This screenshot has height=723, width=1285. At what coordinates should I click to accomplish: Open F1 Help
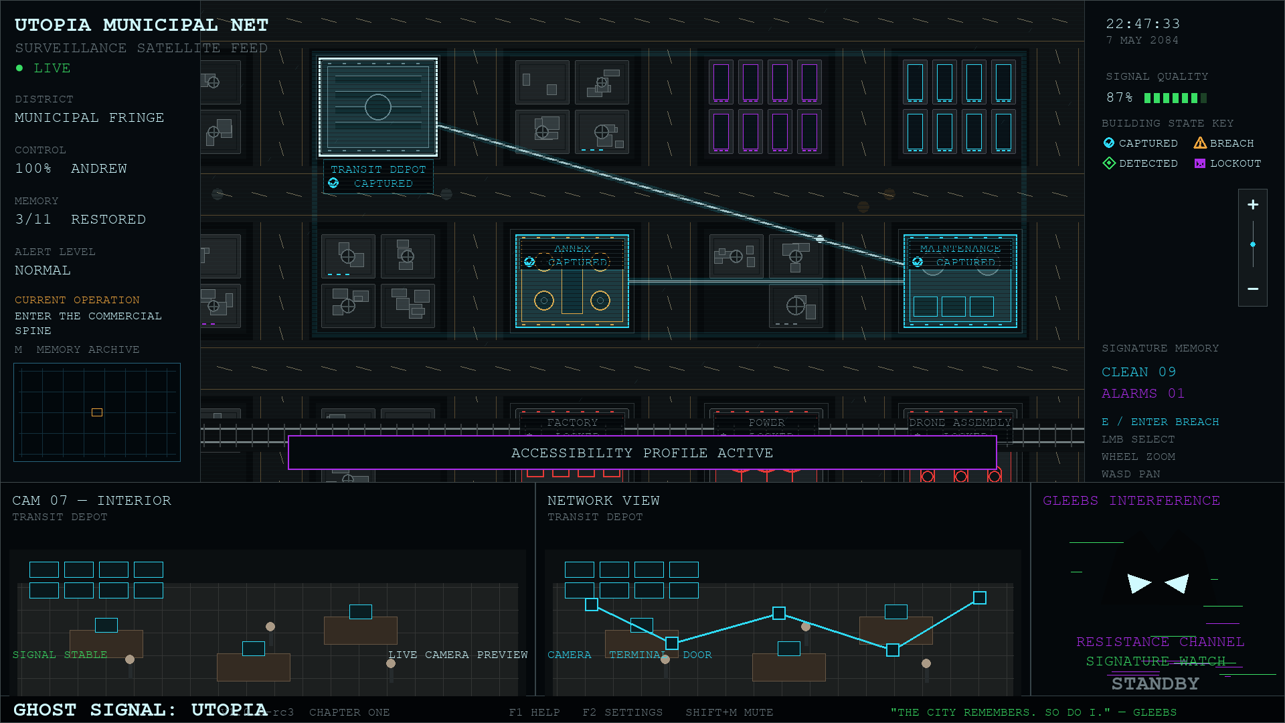coord(534,712)
